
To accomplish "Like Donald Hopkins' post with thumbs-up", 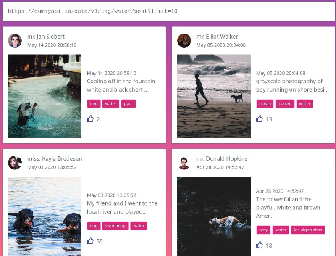I will [260, 245].
